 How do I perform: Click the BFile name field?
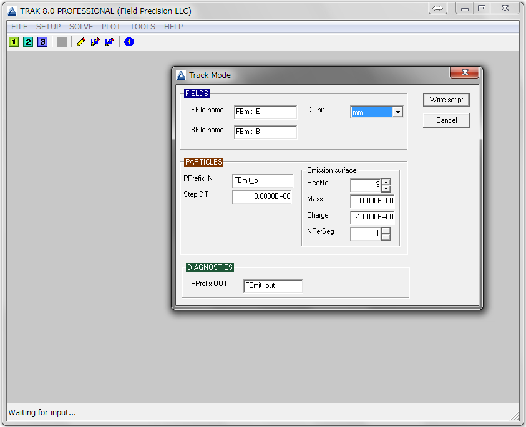click(x=265, y=132)
